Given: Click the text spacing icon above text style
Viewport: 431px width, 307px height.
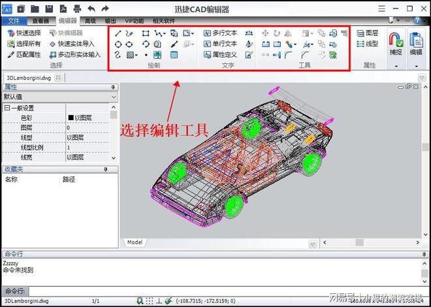Looking at the screenshot, I should click(x=249, y=33).
